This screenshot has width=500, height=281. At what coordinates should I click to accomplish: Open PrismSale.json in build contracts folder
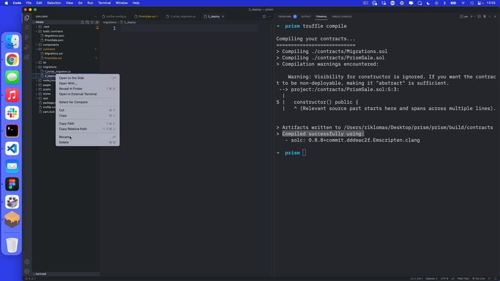point(54,40)
